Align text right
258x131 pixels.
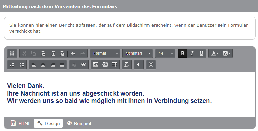tap(53, 64)
